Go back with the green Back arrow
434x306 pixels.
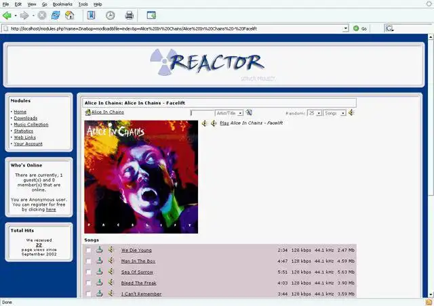point(7,16)
